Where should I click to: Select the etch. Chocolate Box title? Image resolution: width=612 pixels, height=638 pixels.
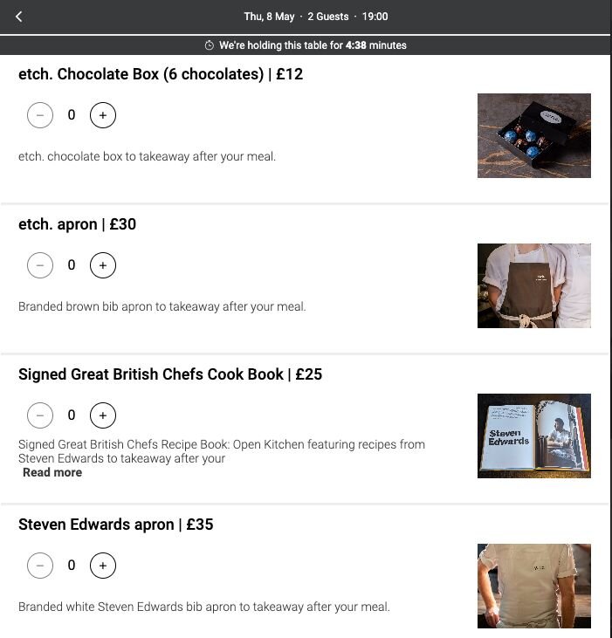(161, 74)
